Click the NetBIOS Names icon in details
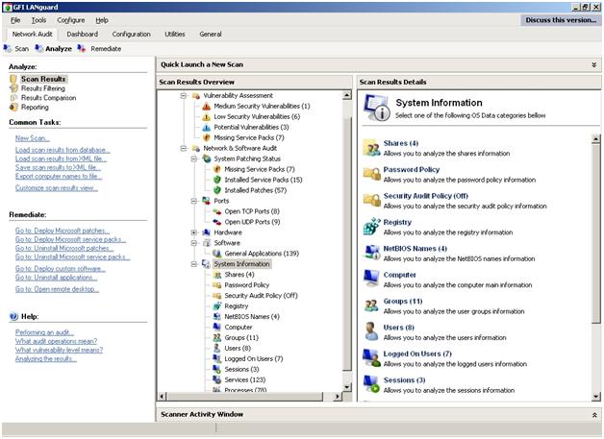The height and width of the screenshot is (439, 604). 371,253
